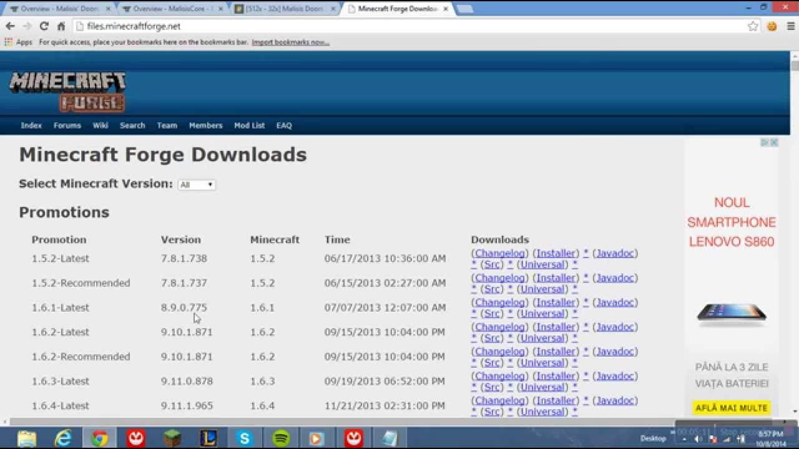Click Import bookmarks now link
This screenshot has height=449, width=799.
pyautogui.click(x=291, y=42)
